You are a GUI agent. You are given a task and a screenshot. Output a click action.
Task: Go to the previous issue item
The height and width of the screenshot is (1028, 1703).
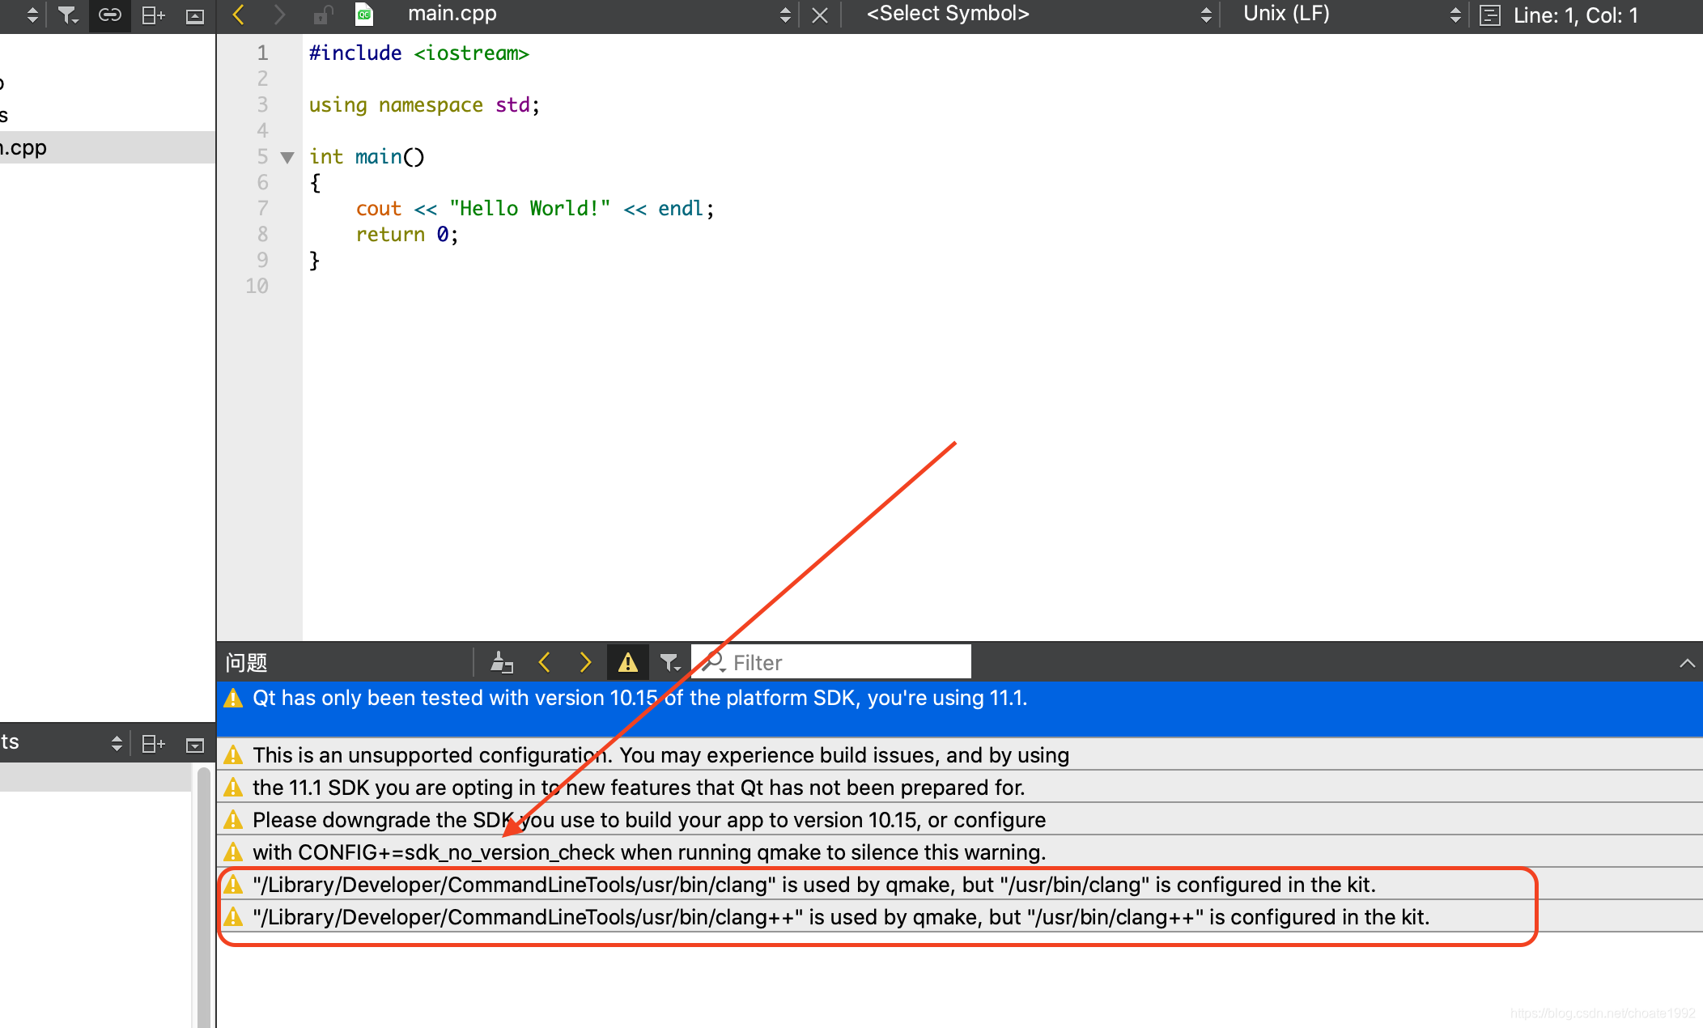coord(545,663)
